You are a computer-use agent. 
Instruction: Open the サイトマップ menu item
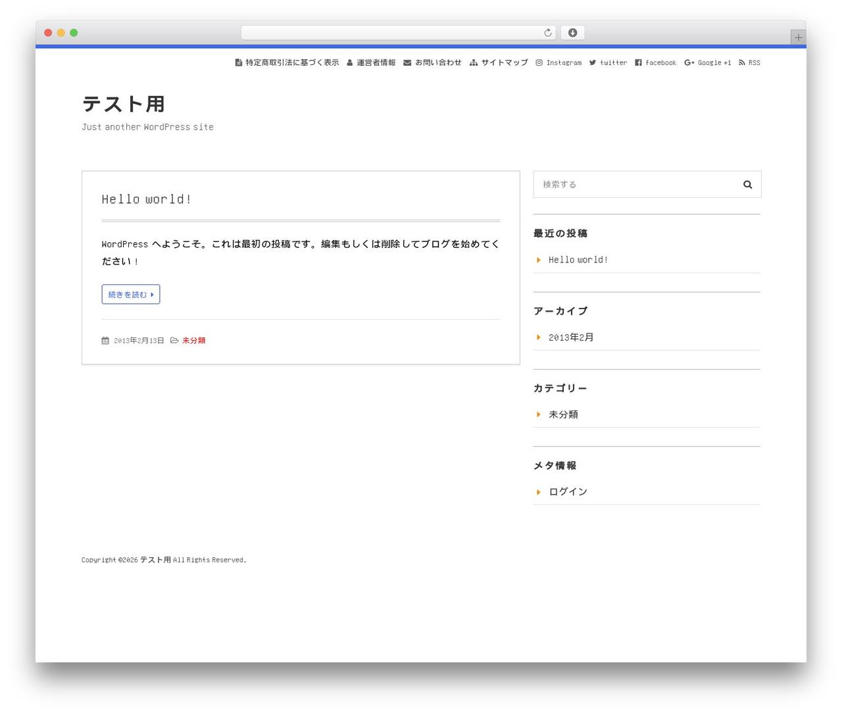[499, 62]
